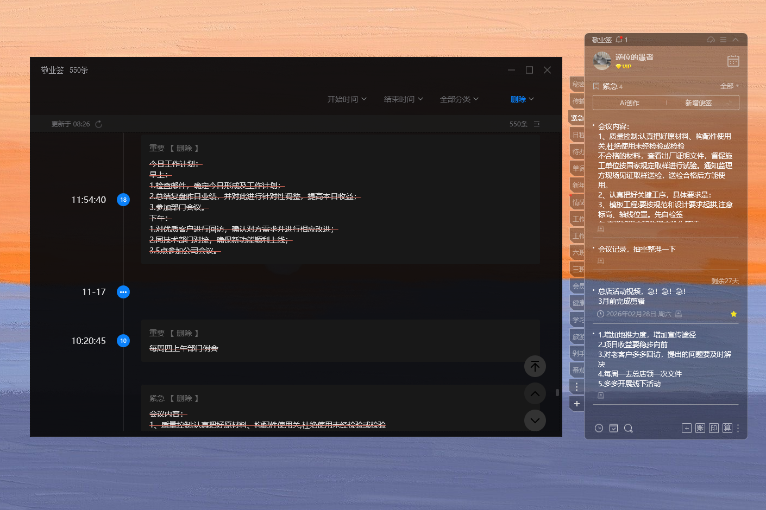
Task: Open the calculator via the 算 icon
Action: [x=727, y=428]
